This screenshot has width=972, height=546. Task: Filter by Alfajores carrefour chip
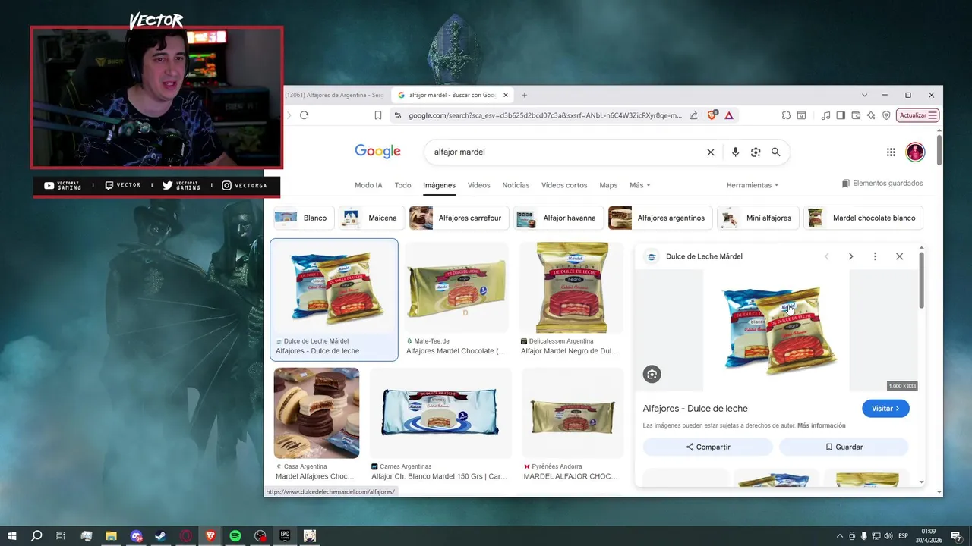459,218
